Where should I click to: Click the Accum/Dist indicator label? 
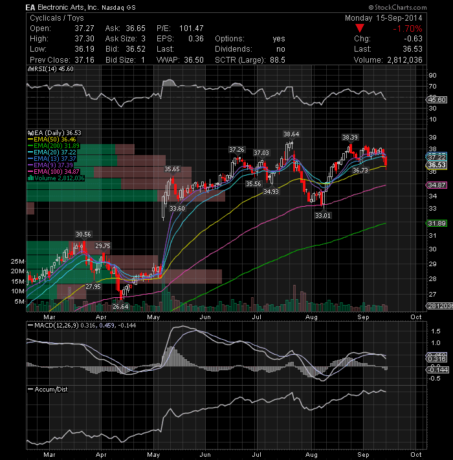click(x=51, y=390)
